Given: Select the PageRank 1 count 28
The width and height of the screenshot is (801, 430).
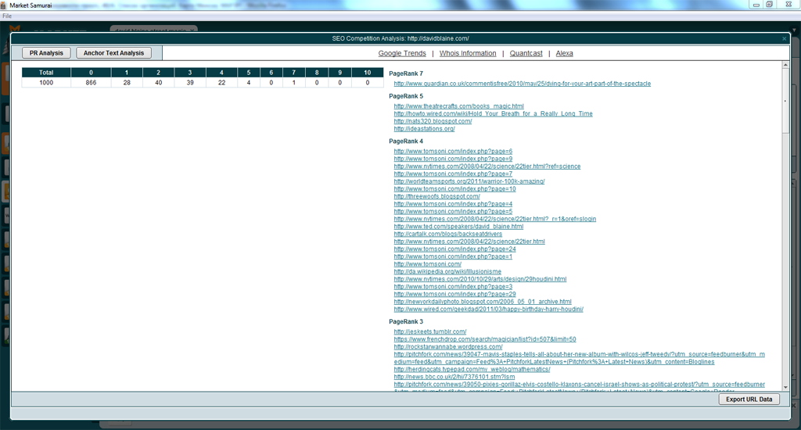Looking at the screenshot, I should 127,83.
